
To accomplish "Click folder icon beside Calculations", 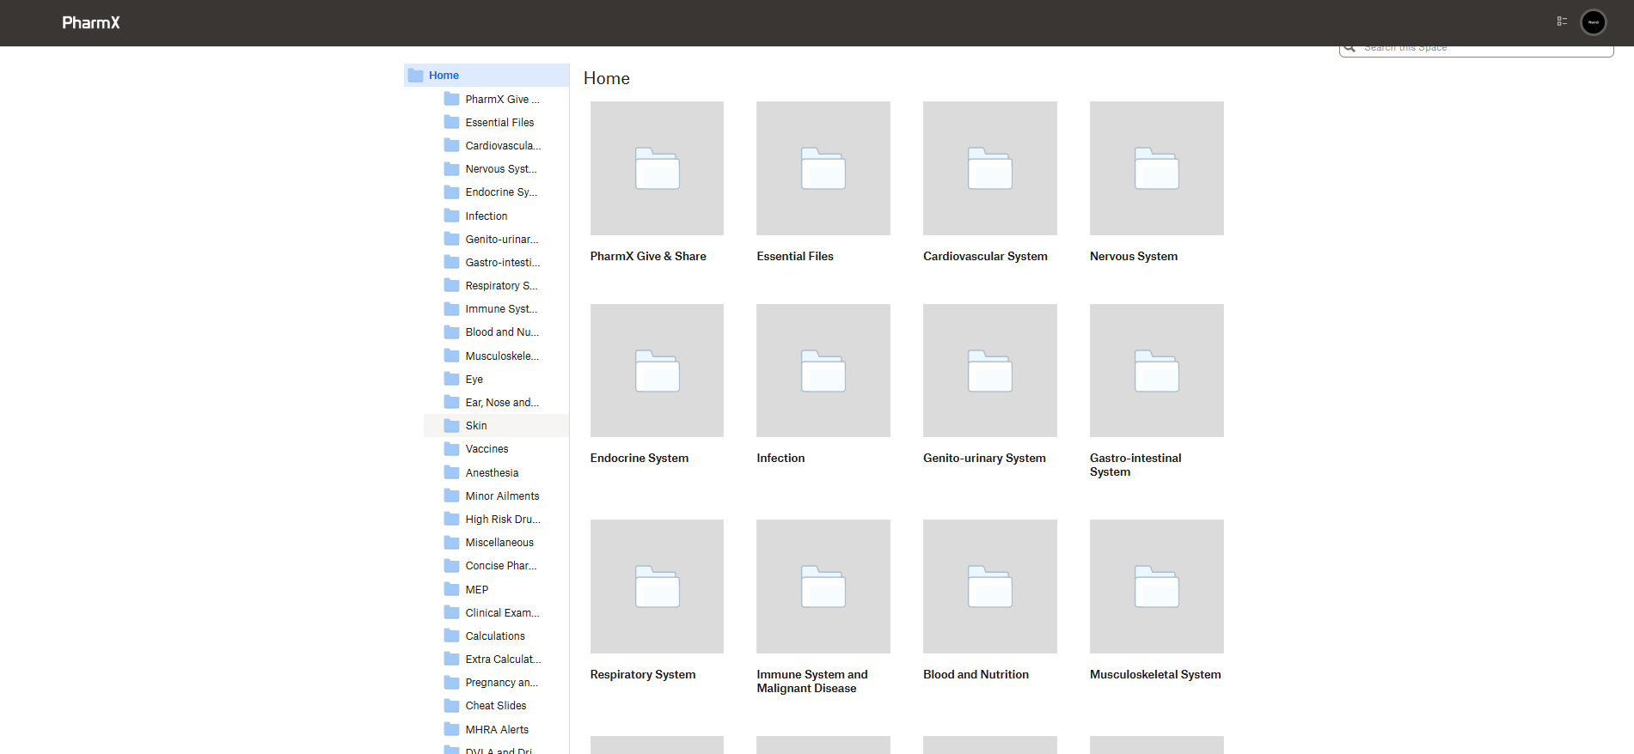I will [451, 635].
